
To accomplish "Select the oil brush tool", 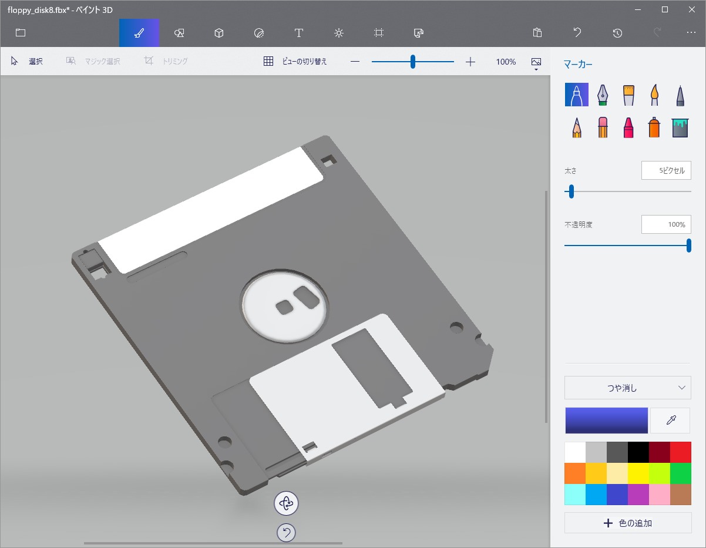I will pos(628,95).
